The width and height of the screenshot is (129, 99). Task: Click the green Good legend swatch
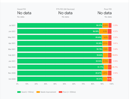click(19, 92)
